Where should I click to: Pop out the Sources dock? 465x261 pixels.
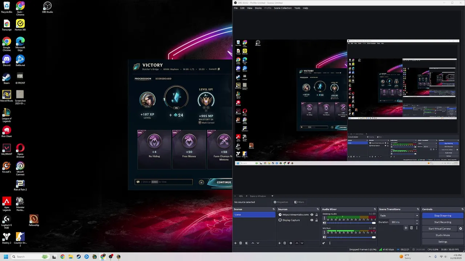[318, 209]
